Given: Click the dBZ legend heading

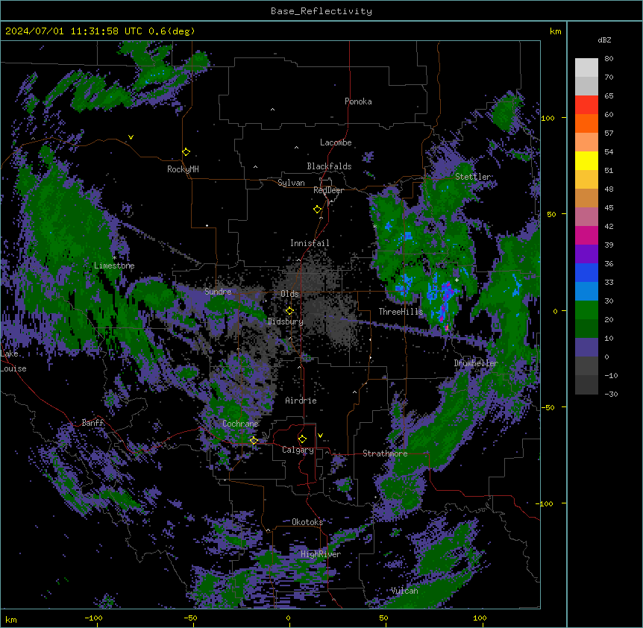Looking at the screenshot, I should point(604,40).
